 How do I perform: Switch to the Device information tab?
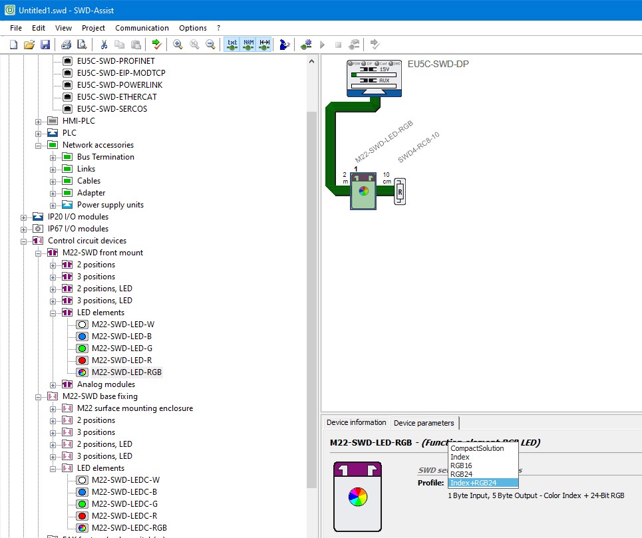(x=356, y=423)
